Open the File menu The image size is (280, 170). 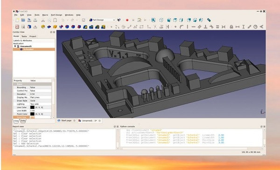[16, 15]
